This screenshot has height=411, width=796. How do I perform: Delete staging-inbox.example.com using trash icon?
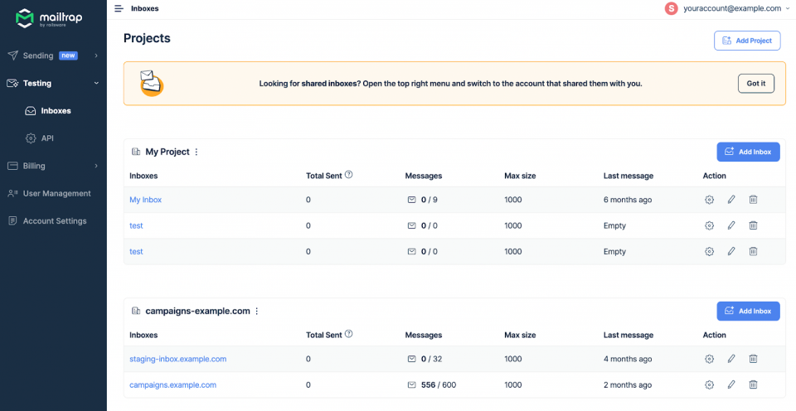753,359
